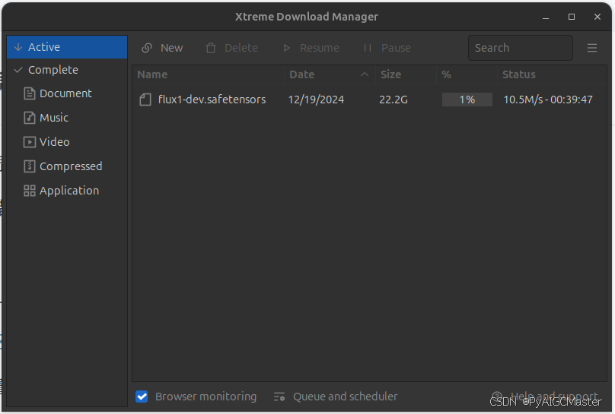Screen dimensions: 615x414
Task: Filter by Application category
Action: click(x=67, y=191)
